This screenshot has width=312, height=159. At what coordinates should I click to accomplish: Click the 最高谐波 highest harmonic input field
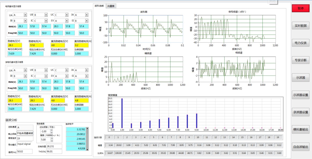click(x=25, y=138)
